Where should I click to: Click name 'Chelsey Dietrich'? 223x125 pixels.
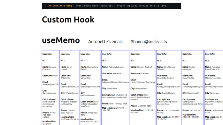coord(145,67)
